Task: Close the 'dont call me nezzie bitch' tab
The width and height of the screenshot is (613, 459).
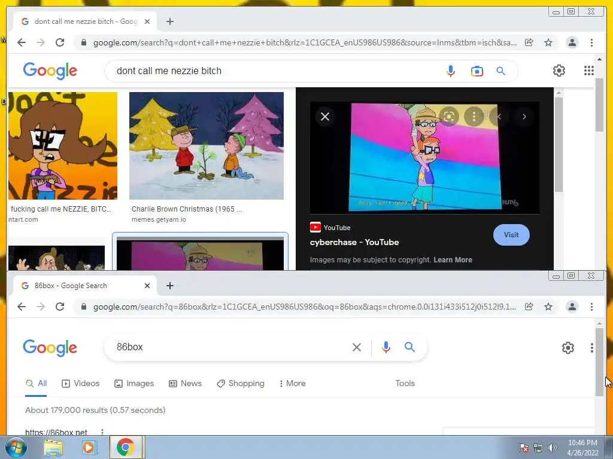Action: coord(147,22)
